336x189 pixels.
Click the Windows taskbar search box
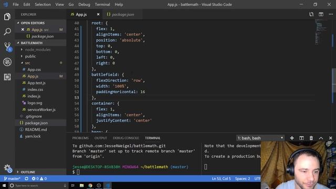(x=38, y=185)
